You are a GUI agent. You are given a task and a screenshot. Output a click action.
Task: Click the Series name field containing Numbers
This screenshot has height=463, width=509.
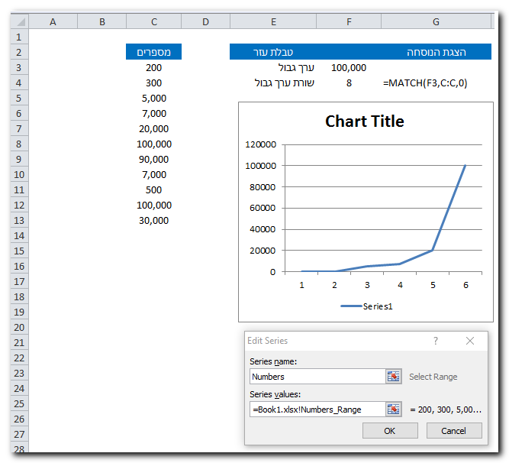point(317,376)
